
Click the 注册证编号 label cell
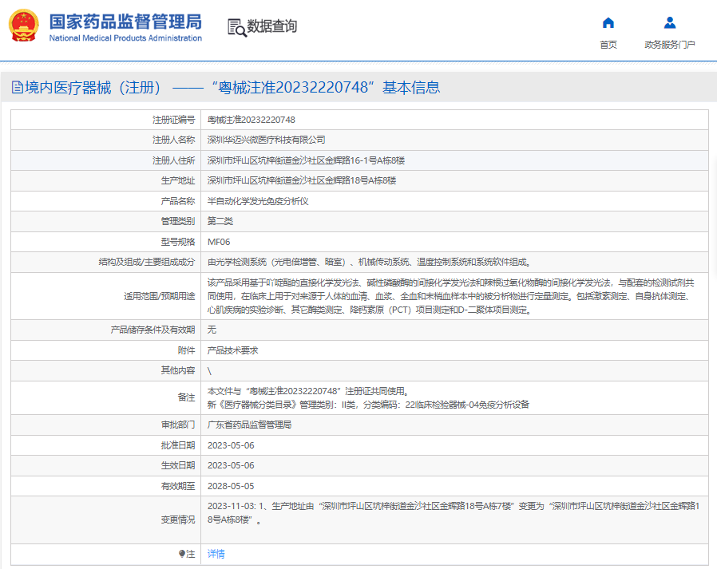click(105, 120)
